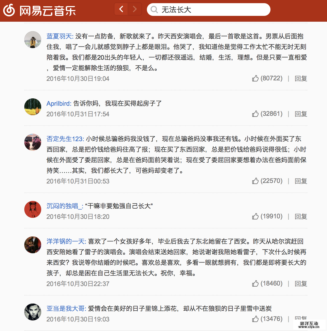Viewport: 327px width, 331px height.
Task: Open the Aprilbird username link
Action: coord(59,103)
